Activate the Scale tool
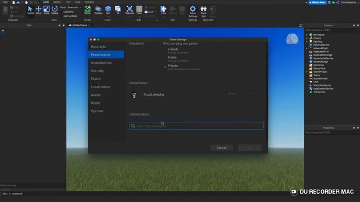 tap(46, 10)
